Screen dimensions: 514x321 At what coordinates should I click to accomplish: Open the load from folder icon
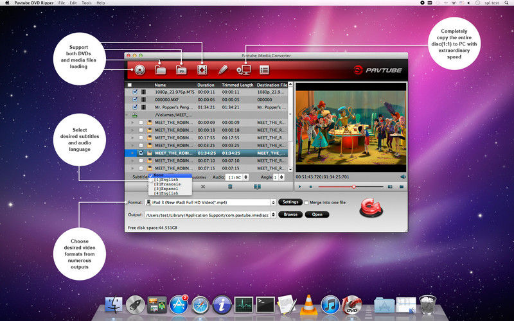pos(160,70)
